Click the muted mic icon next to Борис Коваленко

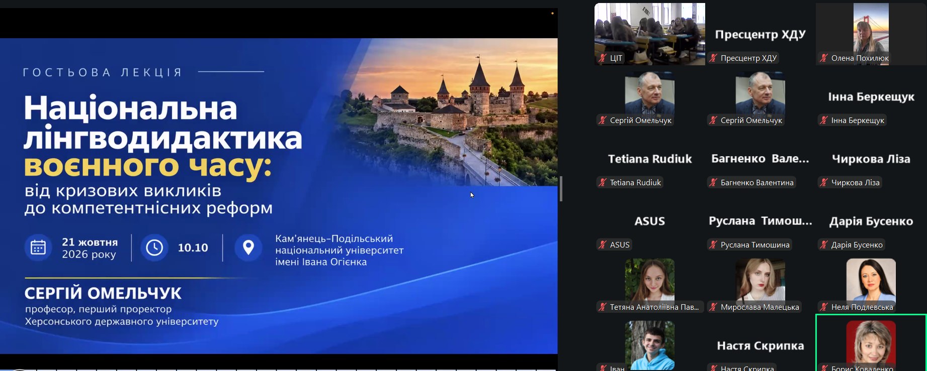coord(824,368)
